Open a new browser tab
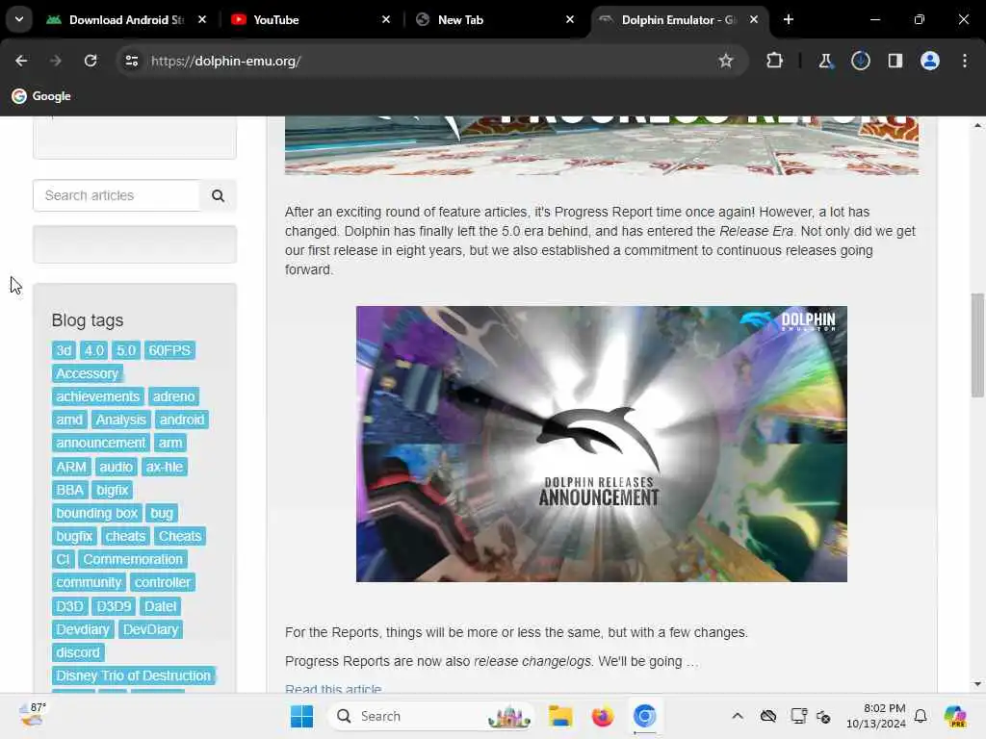 point(789,19)
